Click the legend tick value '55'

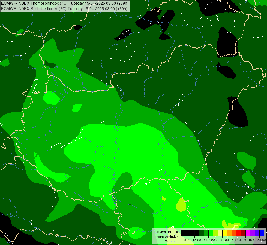click(x=259, y=240)
